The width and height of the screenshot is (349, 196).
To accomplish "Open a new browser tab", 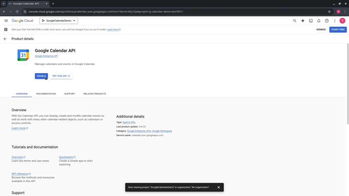I will pos(53,3).
